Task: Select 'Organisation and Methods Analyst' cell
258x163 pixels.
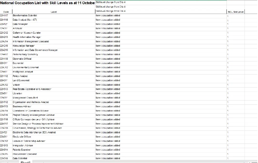Action: (31, 102)
